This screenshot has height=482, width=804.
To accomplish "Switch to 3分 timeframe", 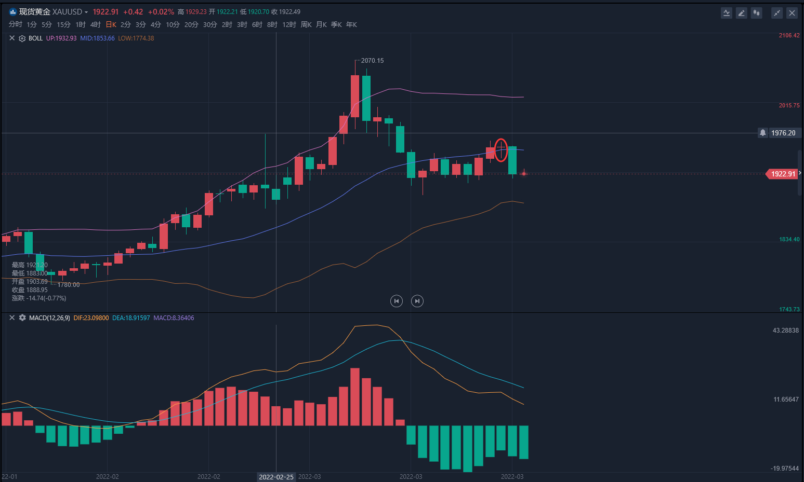I will (141, 24).
